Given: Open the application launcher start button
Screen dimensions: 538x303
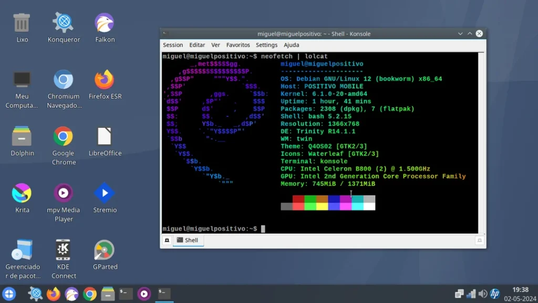Looking at the screenshot, I should (x=9, y=294).
